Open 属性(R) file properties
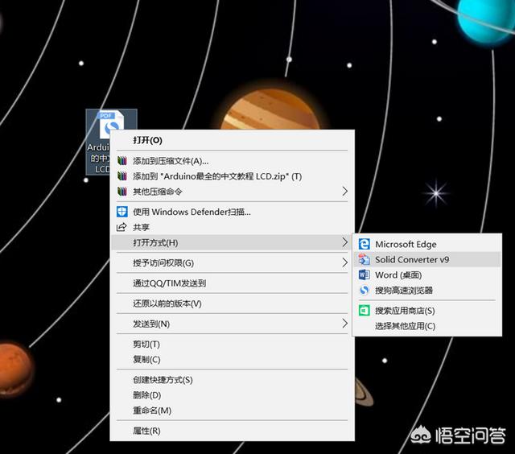The image size is (515, 454). pos(233,431)
